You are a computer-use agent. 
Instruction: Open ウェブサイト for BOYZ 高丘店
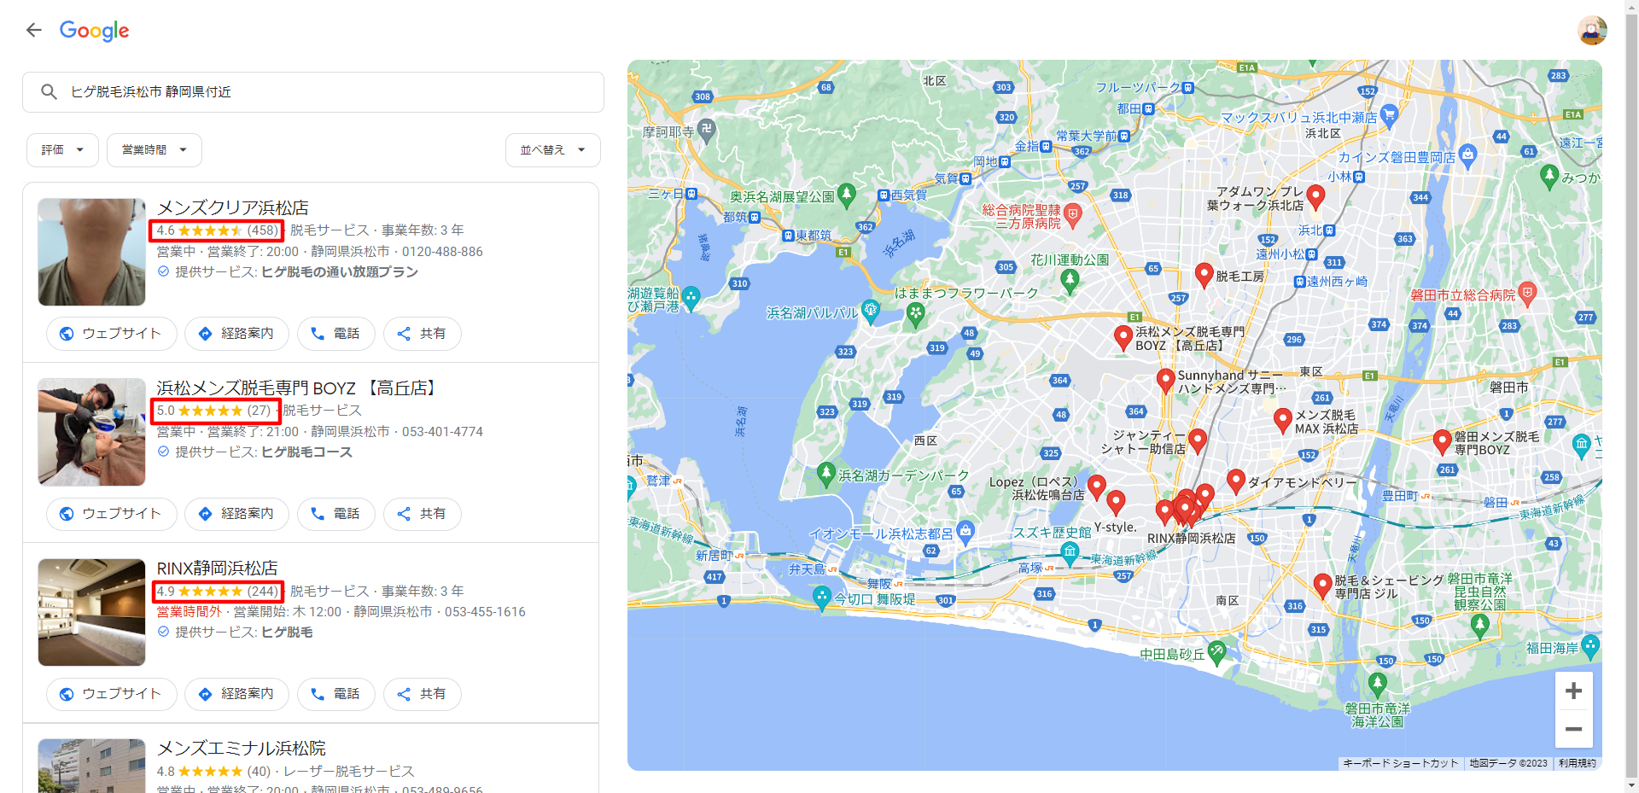(x=111, y=513)
